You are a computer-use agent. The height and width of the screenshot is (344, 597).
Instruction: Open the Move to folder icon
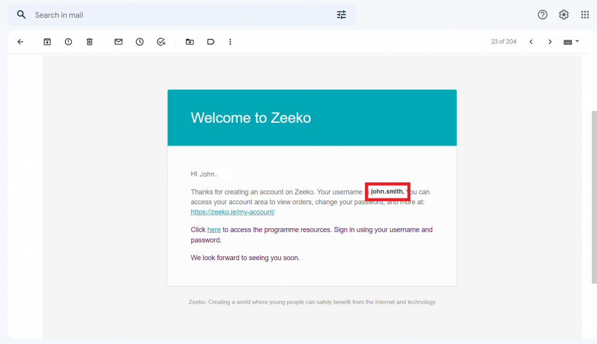[189, 42]
